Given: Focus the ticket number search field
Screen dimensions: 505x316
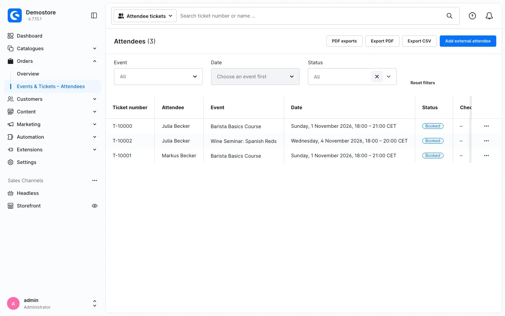Looking at the screenshot, I should click(x=310, y=16).
